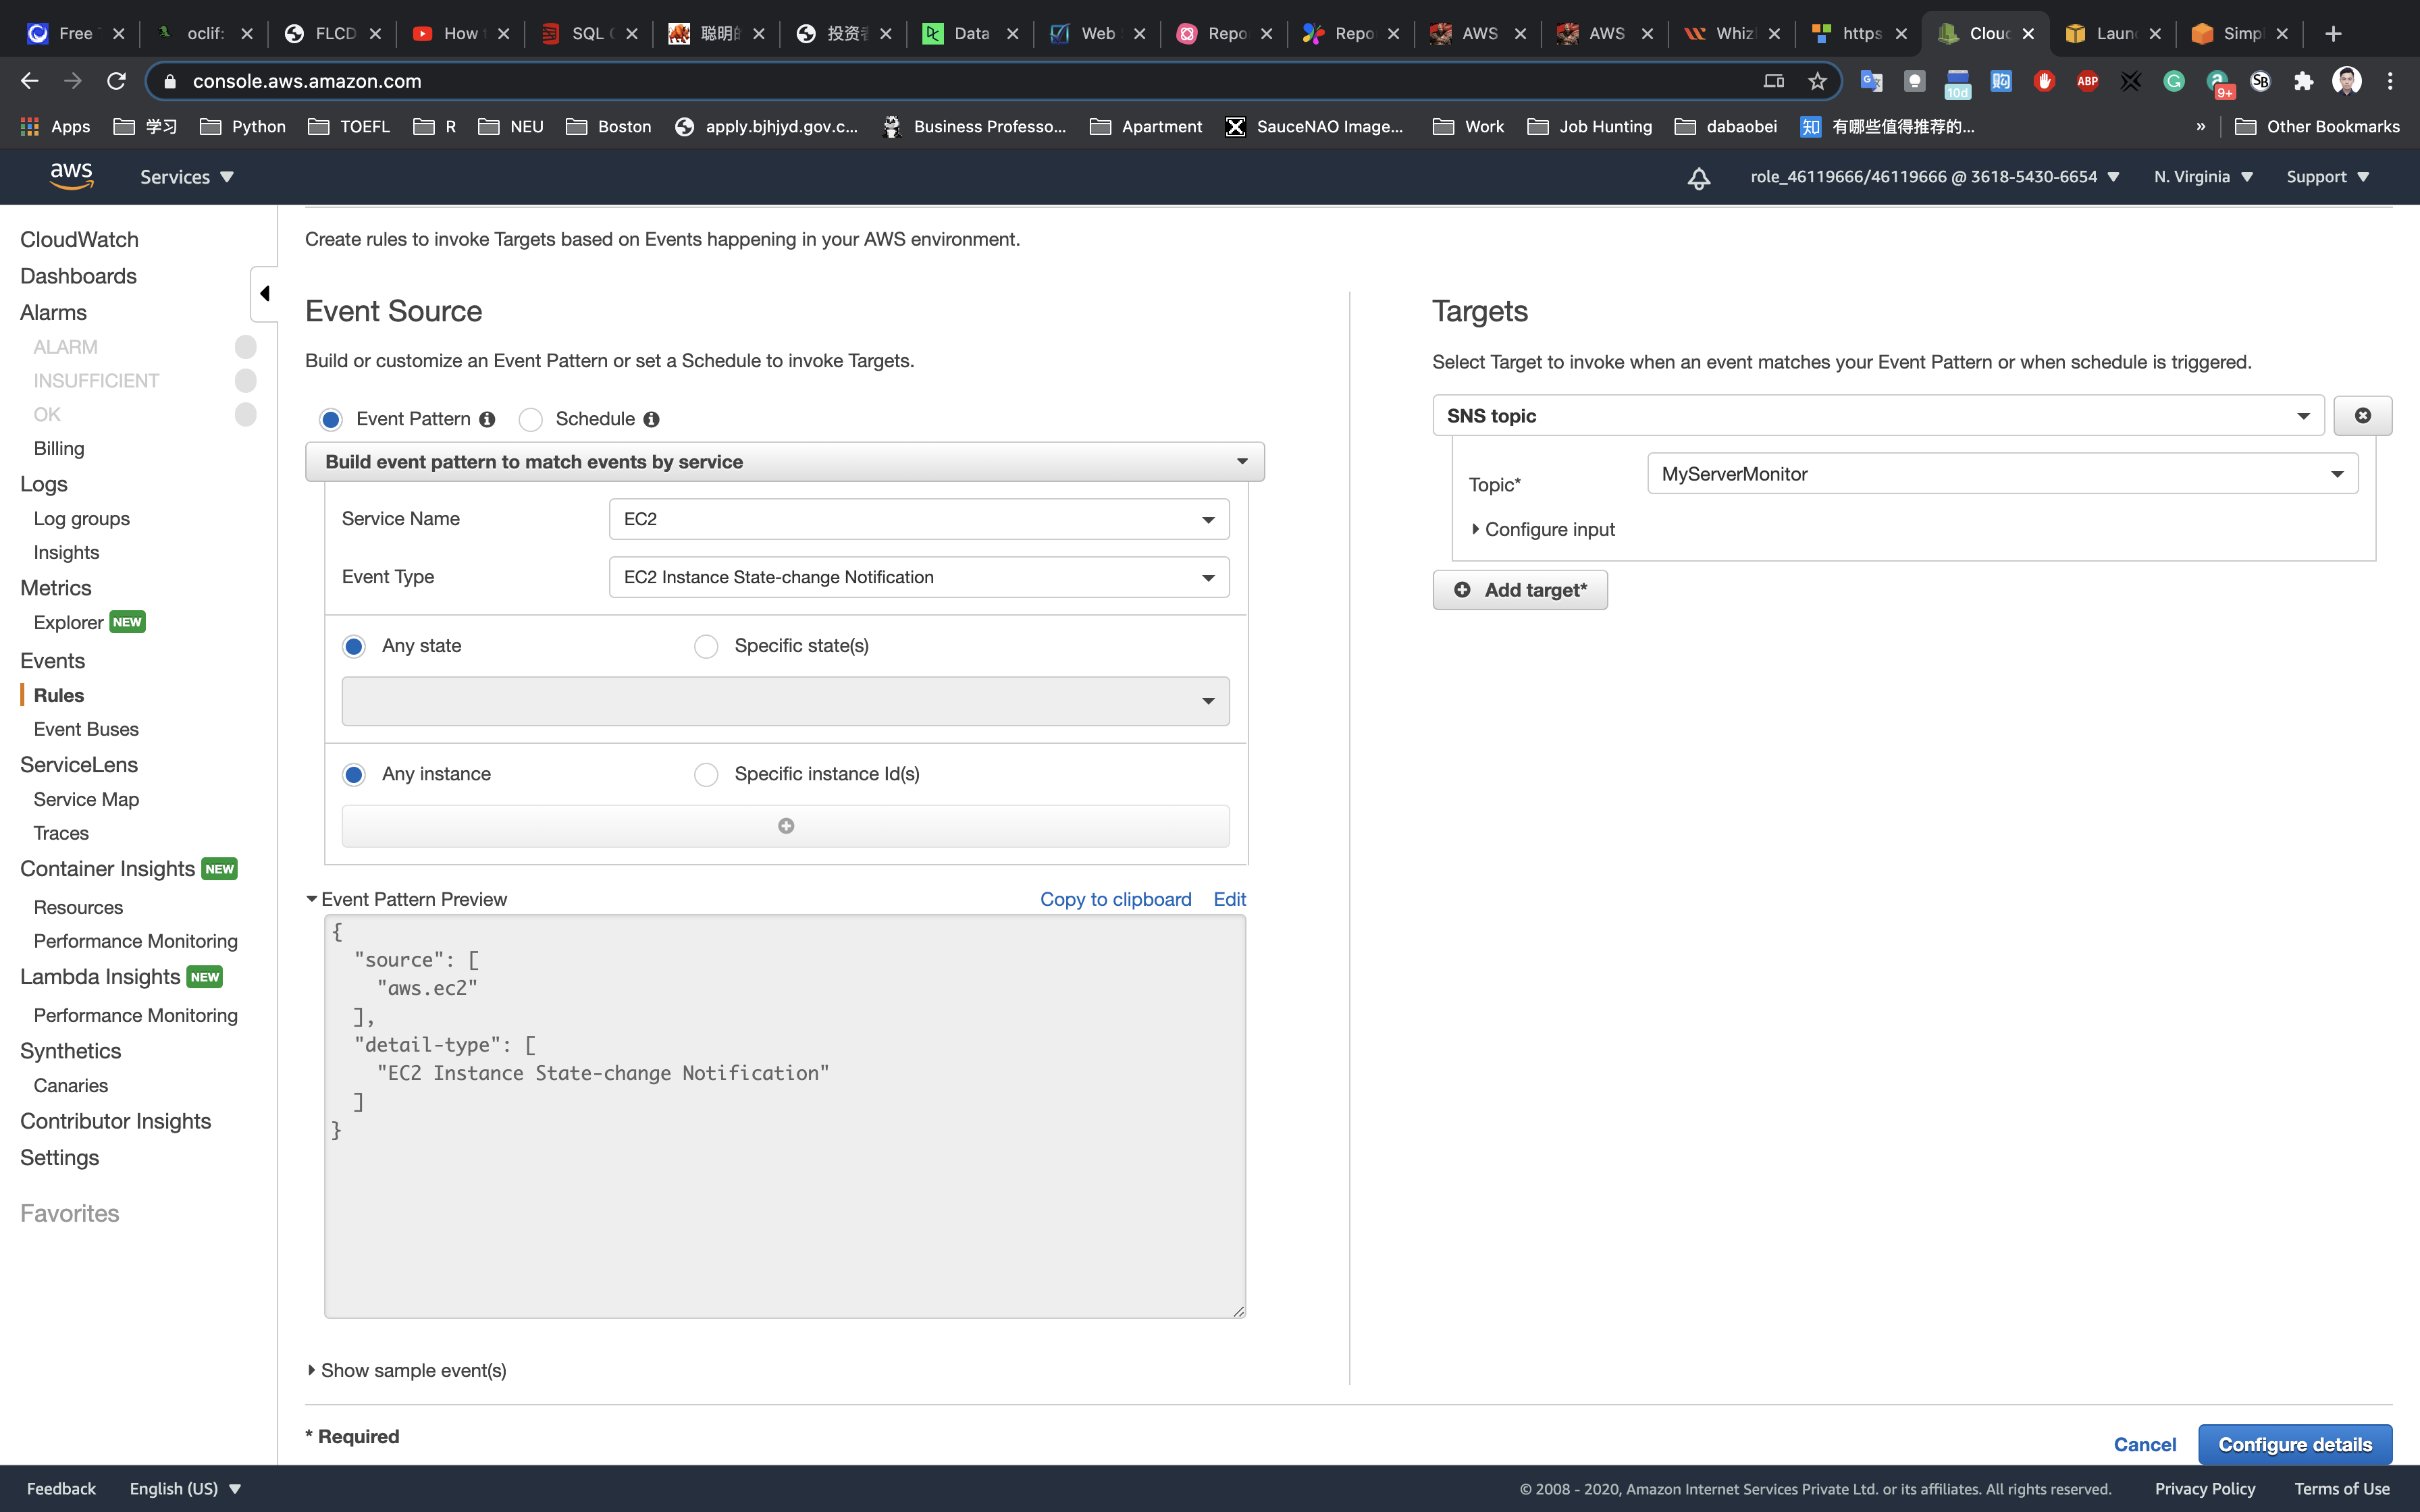Click the Event Pattern info icon
Viewport: 2420px width, 1512px height.
[x=487, y=419]
